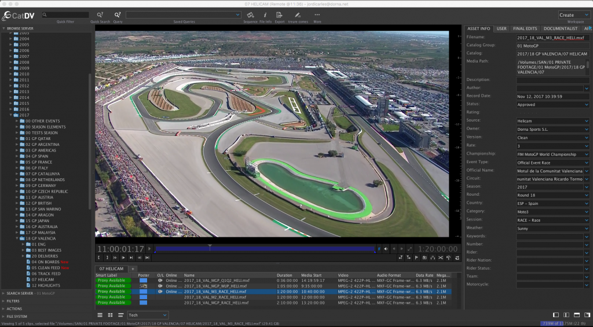
Task: Click the playhead position on the blue timeline
Action: click(210, 249)
